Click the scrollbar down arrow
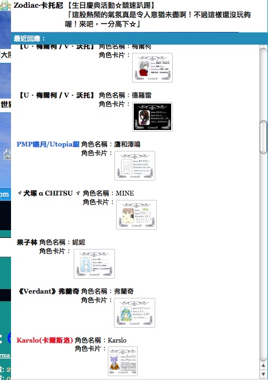The width and height of the screenshot is (268, 380). point(263,374)
